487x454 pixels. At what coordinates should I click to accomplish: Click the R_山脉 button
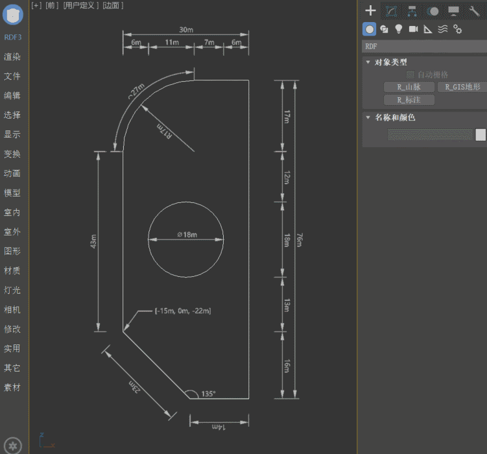[409, 87]
